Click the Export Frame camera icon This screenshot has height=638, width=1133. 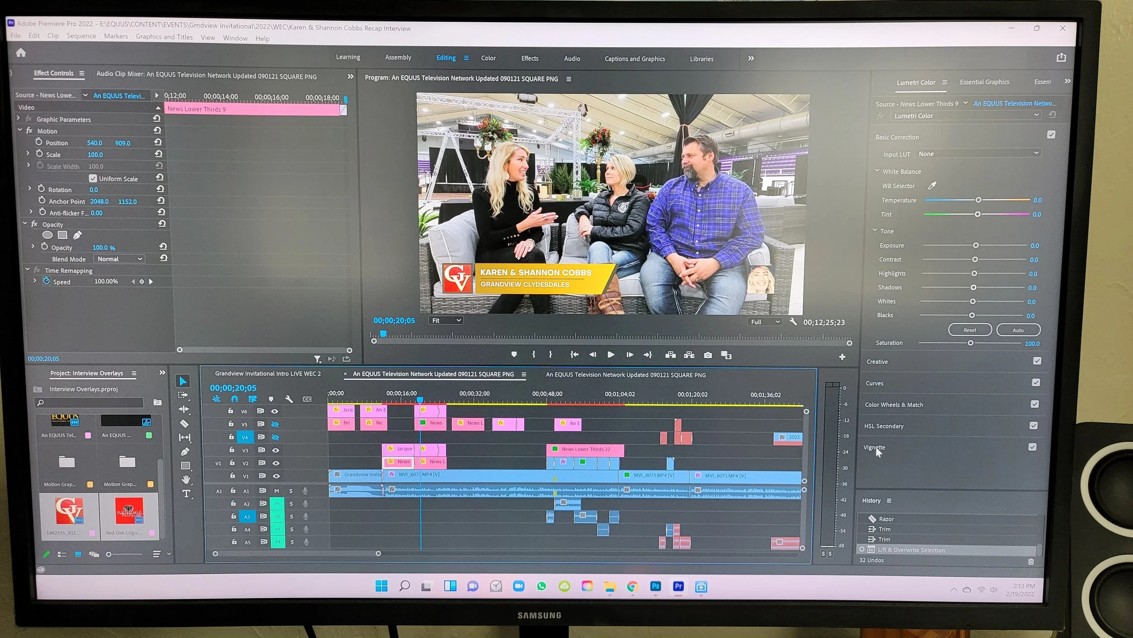tap(707, 355)
